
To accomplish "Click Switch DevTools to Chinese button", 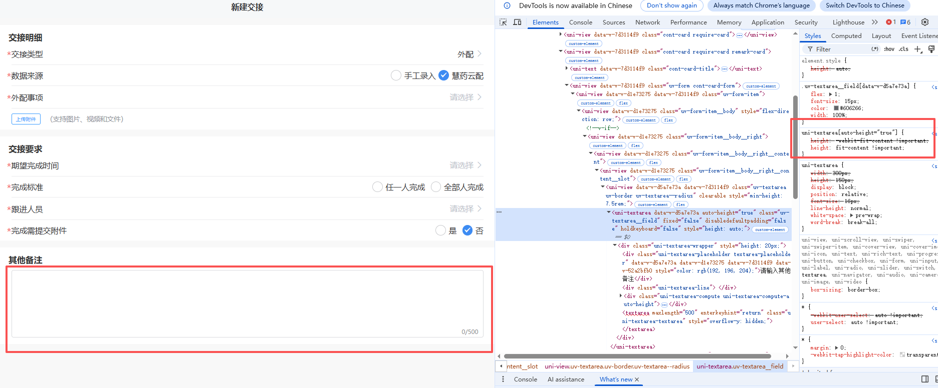I will pyautogui.click(x=865, y=5).
